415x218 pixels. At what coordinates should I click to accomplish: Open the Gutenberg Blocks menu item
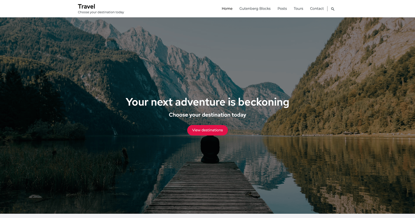pyautogui.click(x=255, y=9)
